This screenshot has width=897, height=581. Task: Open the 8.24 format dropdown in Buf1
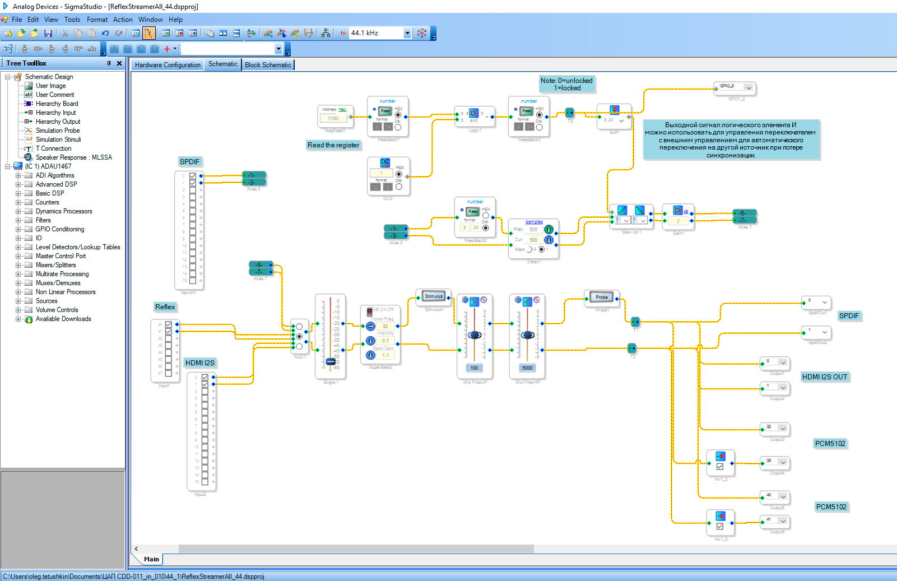tap(621, 120)
